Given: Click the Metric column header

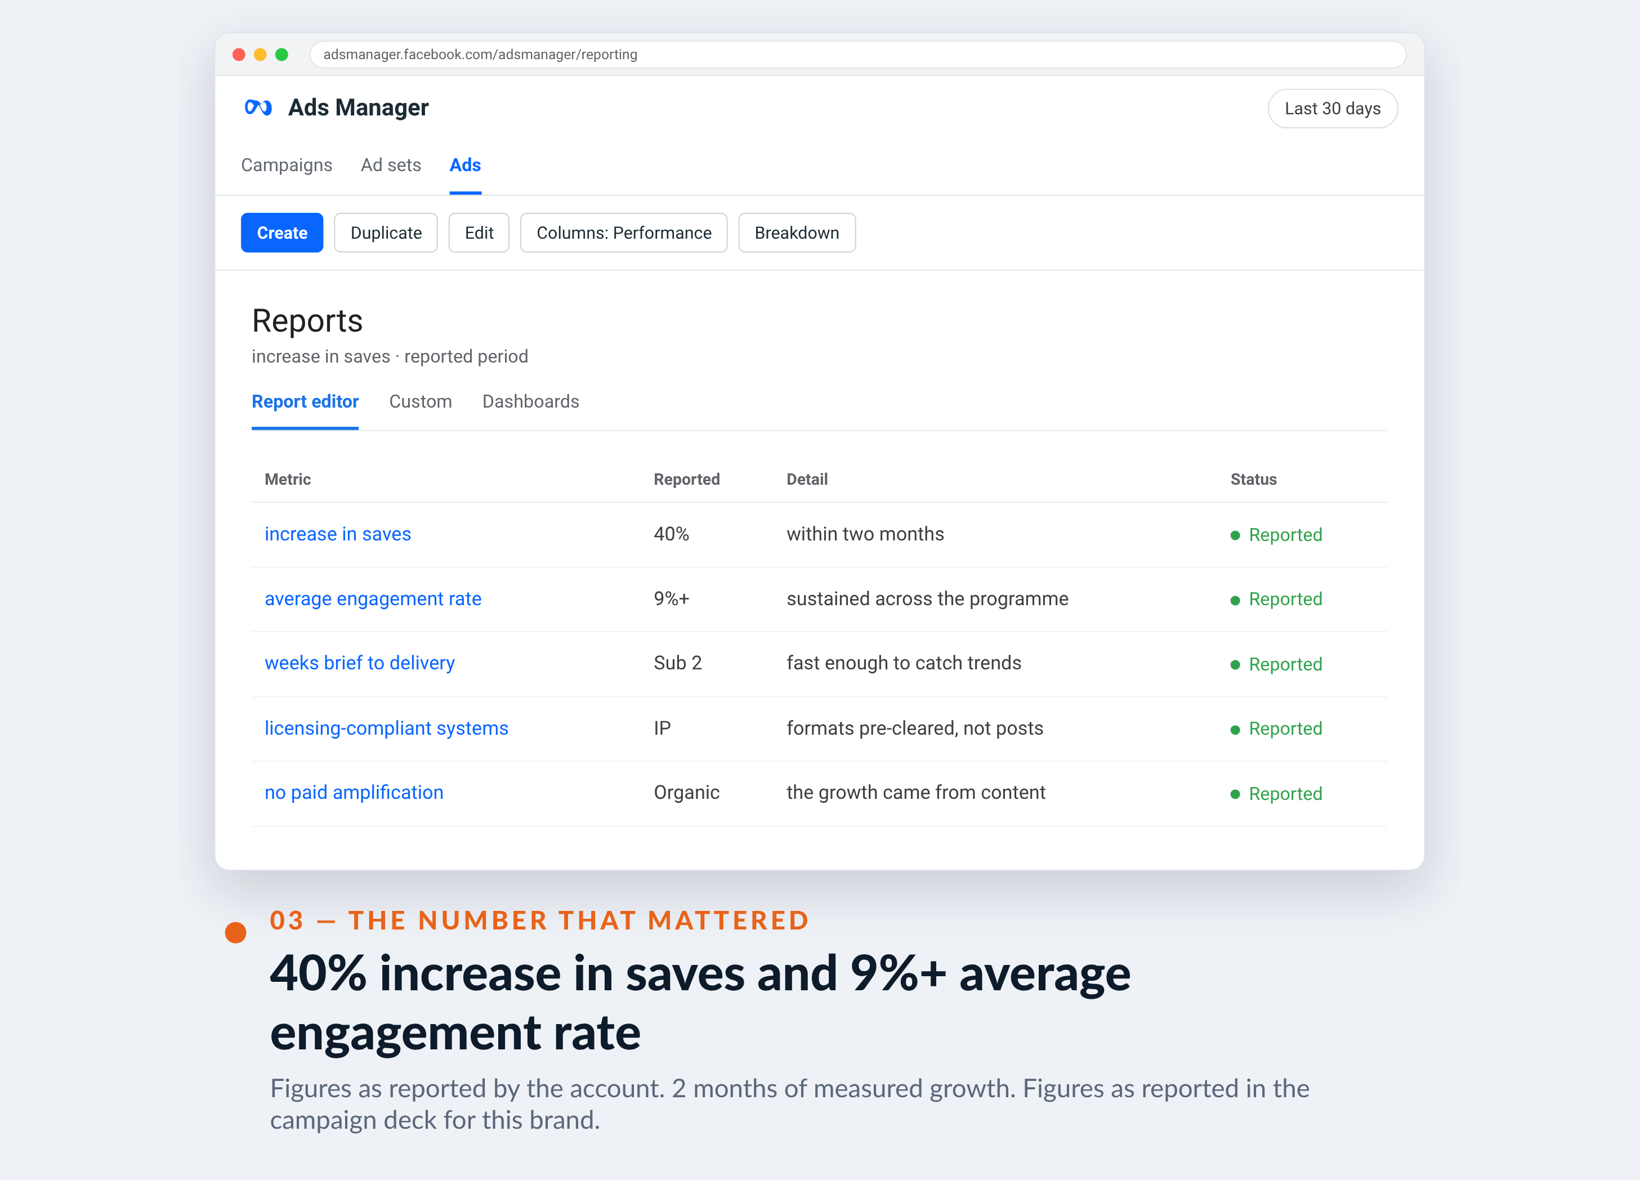Looking at the screenshot, I should pos(288,480).
